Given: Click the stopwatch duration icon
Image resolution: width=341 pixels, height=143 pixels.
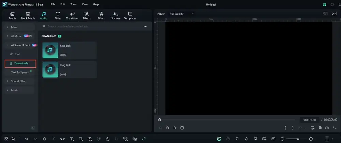Looking at the screenshot, I should 108,139.
